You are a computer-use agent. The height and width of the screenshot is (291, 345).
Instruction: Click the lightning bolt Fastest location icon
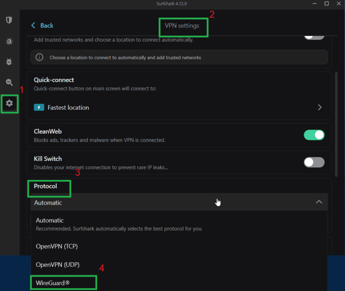pos(39,107)
